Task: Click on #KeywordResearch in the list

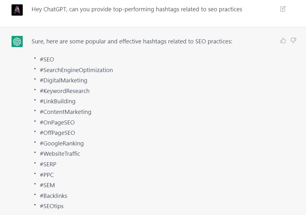Action: tap(65, 91)
